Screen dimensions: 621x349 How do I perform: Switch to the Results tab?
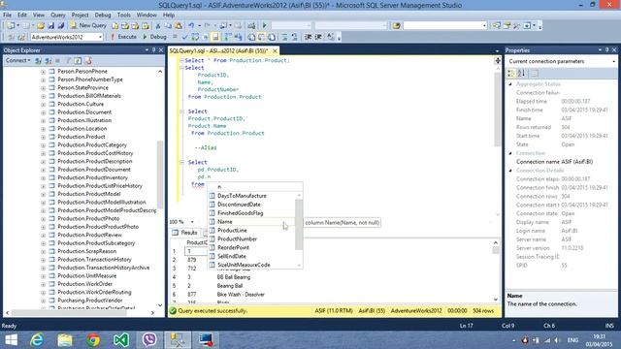pyautogui.click(x=185, y=233)
